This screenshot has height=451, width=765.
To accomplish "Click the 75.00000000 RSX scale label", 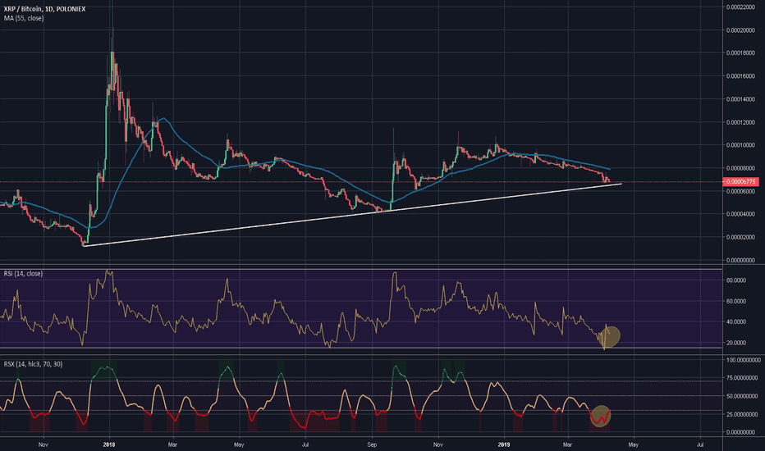I will pos(742,378).
